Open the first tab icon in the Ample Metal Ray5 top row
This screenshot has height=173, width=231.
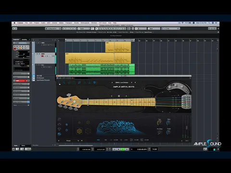pyautogui.click(x=59, y=83)
